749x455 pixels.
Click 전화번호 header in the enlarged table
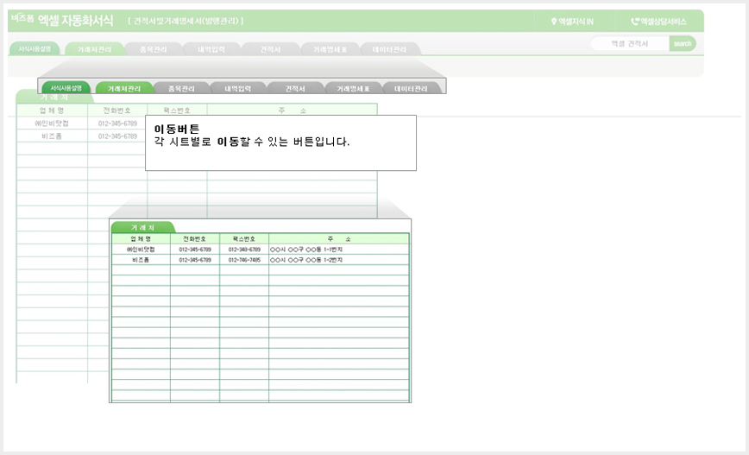pyautogui.click(x=195, y=238)
